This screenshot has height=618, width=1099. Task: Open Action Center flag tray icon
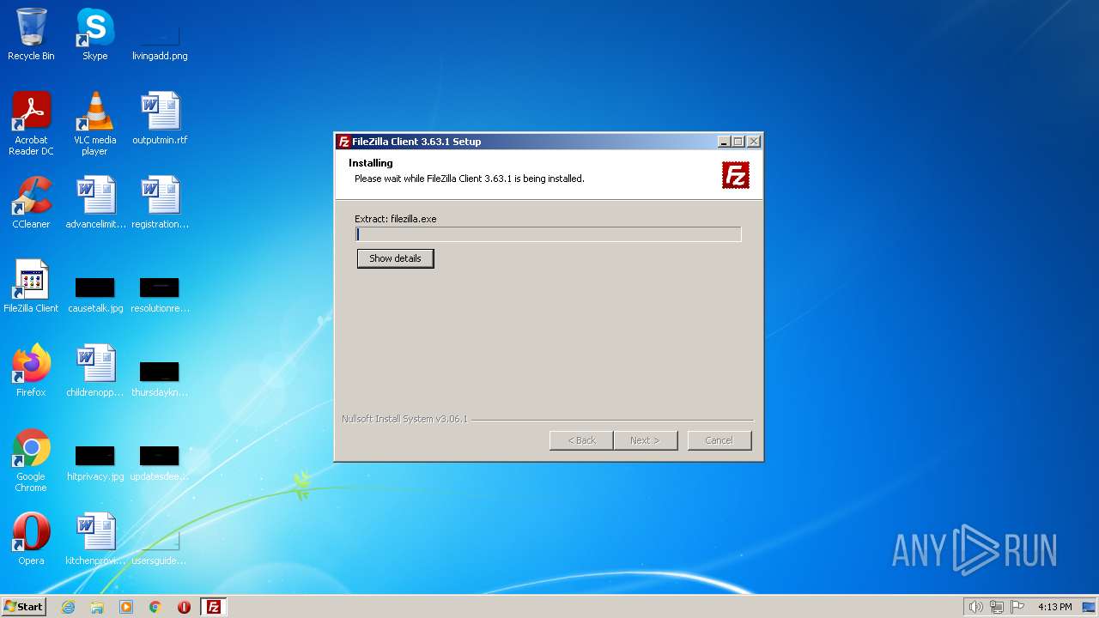click(1018, 607)
